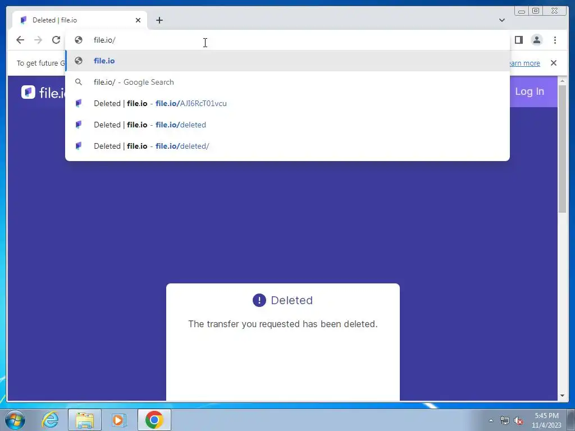Show hidden tray icons arrow
Viewport: 575px width, 431px height.
pos(491,420)
